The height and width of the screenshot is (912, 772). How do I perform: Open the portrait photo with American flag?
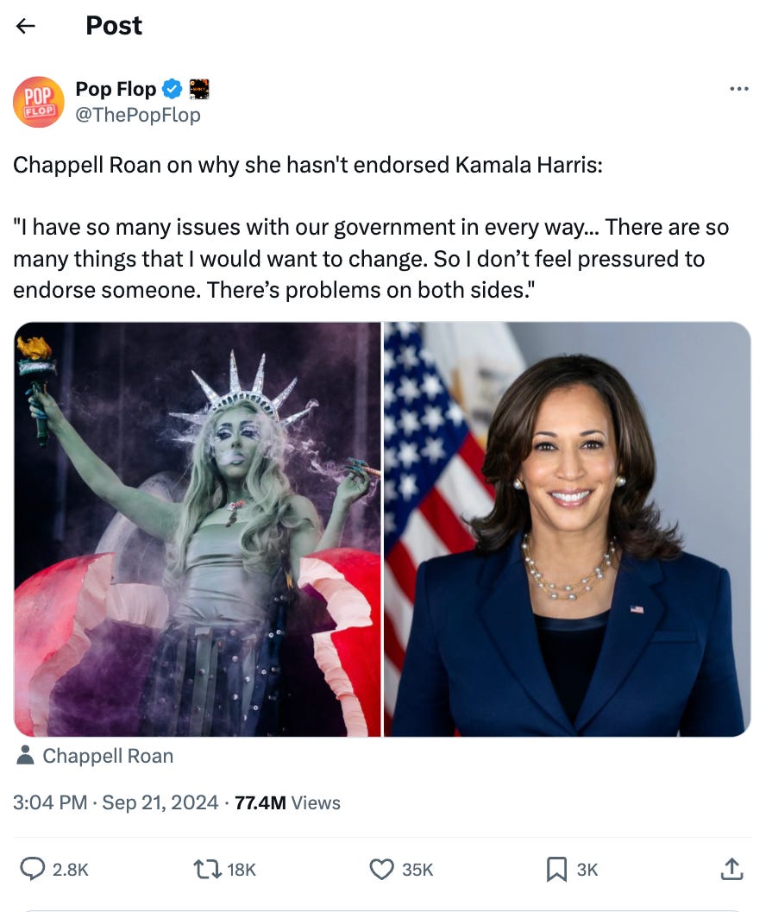point(568,529)
